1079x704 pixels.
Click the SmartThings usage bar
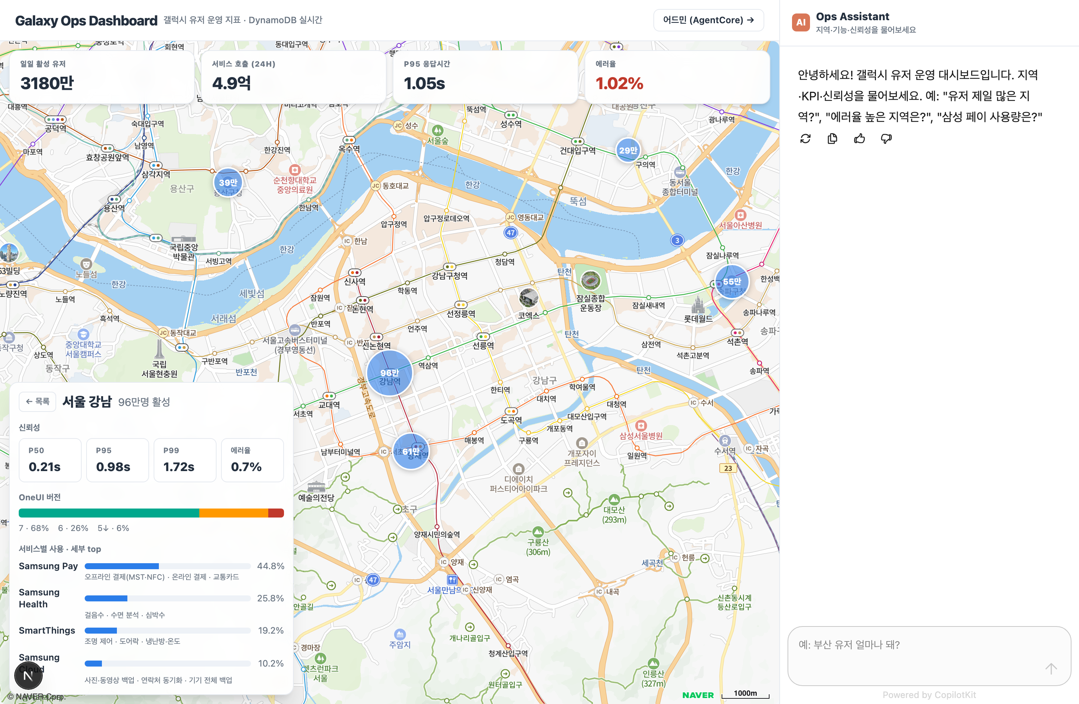pos(168,630)
